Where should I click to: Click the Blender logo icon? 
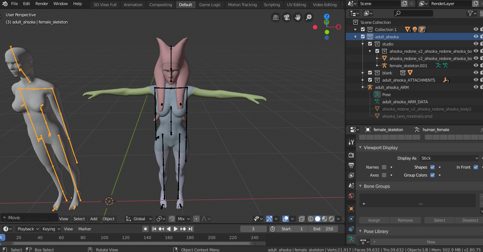click(4, 4)
